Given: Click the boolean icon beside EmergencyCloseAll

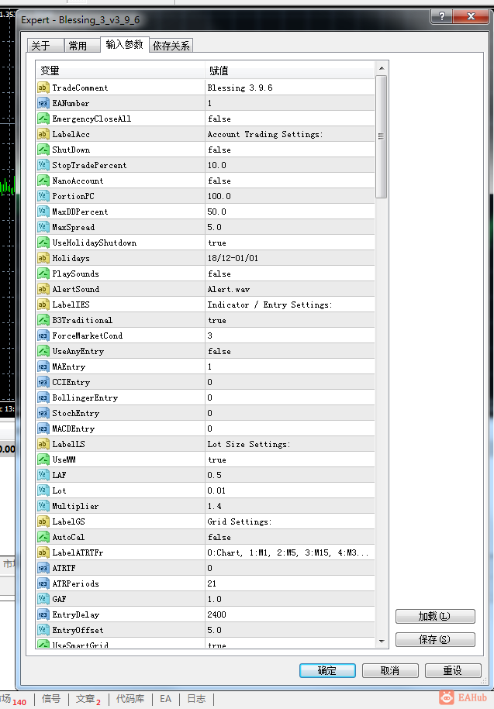Looking at the screenshot, I should coord(43,119).
